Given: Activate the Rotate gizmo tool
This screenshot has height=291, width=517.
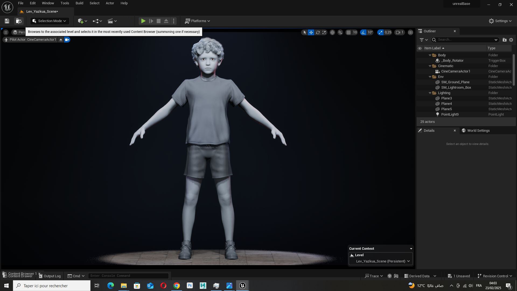Looking at the screenshot, I should click(x=318, y=32).
